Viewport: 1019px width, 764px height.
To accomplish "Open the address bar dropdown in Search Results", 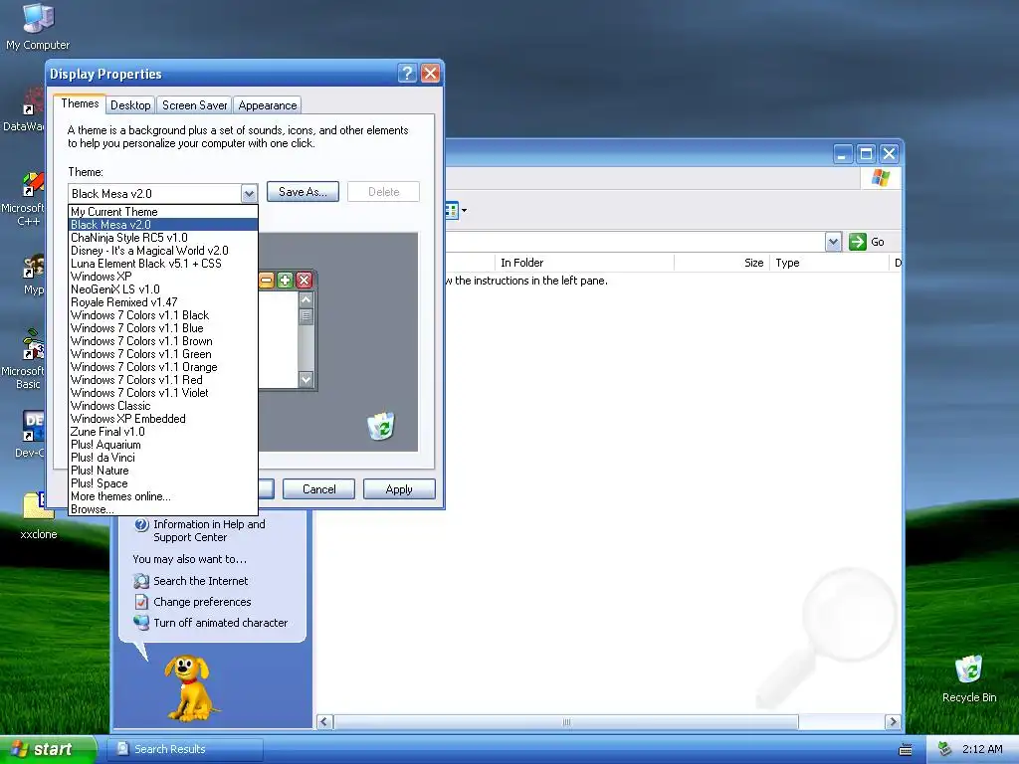I will [x=833, y=242].
